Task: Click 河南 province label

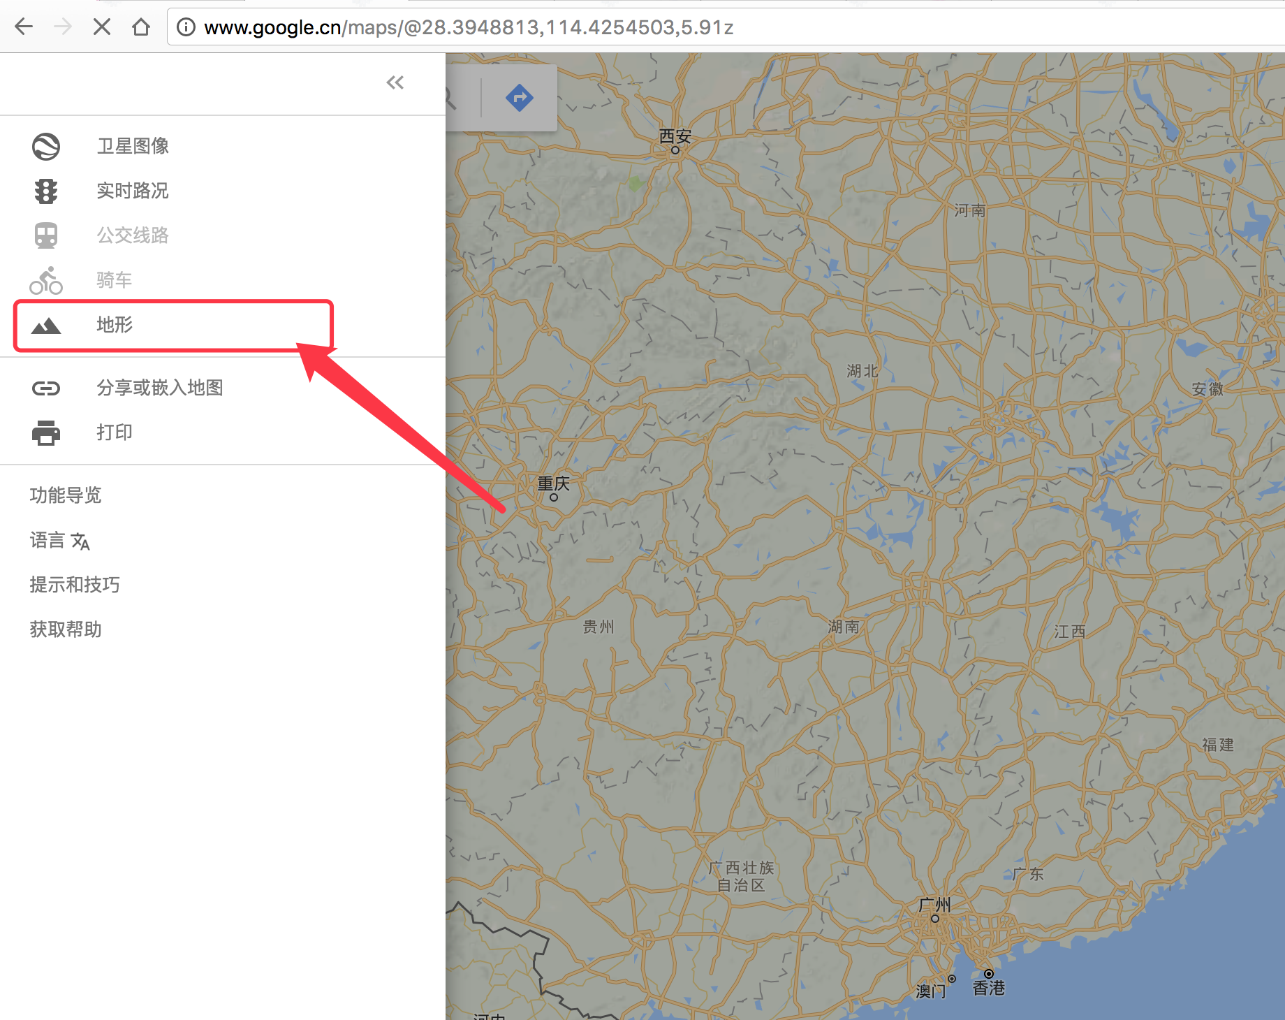Action: [970, 210]
